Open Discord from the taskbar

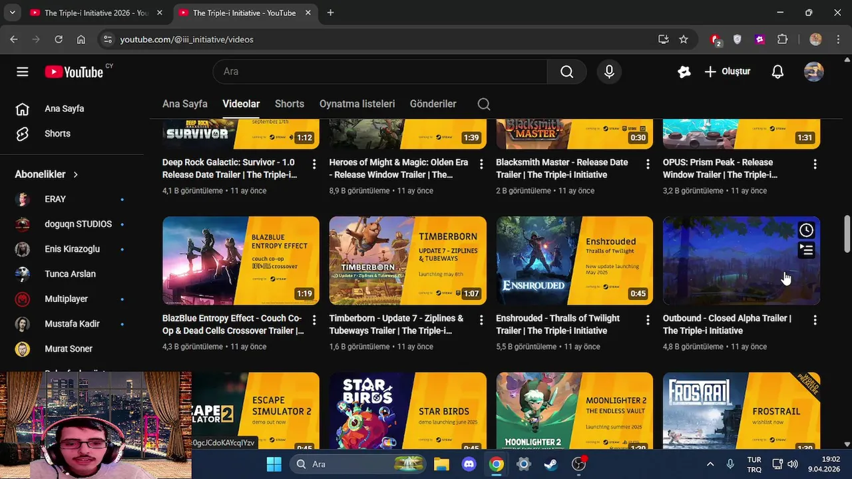point(469,464)
